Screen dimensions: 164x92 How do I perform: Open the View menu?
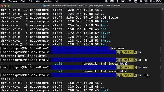[x=38, y=1]
